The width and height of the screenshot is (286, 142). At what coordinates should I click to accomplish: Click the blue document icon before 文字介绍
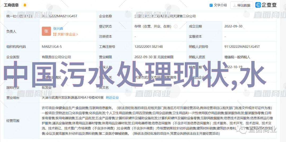pos(211,5)
